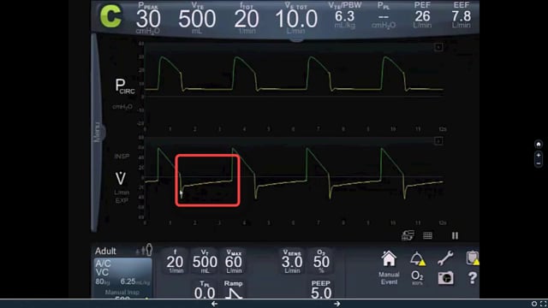The image size is (548, 308).
Task: Go to previous slide with left arrow
Action: click(x=214, y=304)
